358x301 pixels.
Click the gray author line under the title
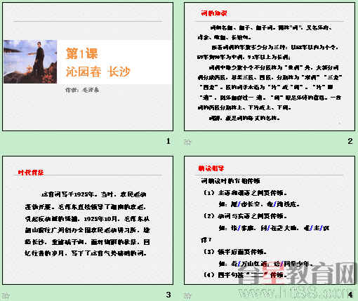pyautogui.click(x=82, y=90)
